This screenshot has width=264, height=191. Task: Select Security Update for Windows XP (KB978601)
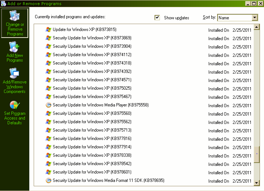click(x=92, y=172)
